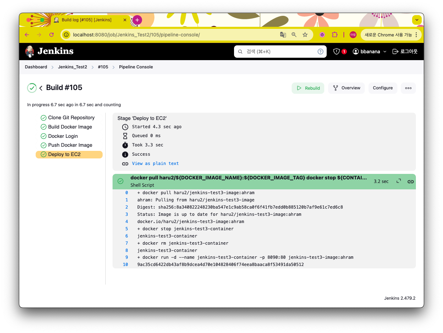The width and height of the screenshot is (443, 333).
Task: Click the translate page icon
Action: (283, 35)
